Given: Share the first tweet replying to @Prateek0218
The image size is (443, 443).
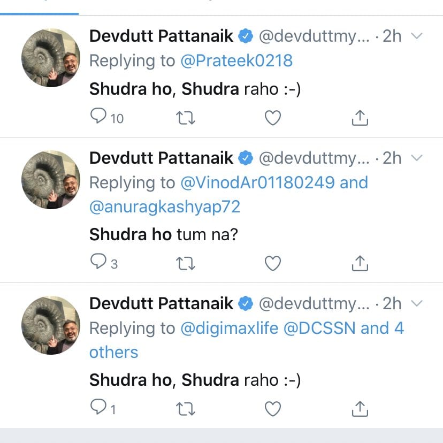Looking at the screenshot, I should [x=360, y=117].
